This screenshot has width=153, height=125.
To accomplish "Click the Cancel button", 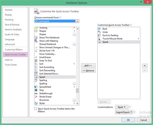I will pyautogui.click(x=144, y=120).
